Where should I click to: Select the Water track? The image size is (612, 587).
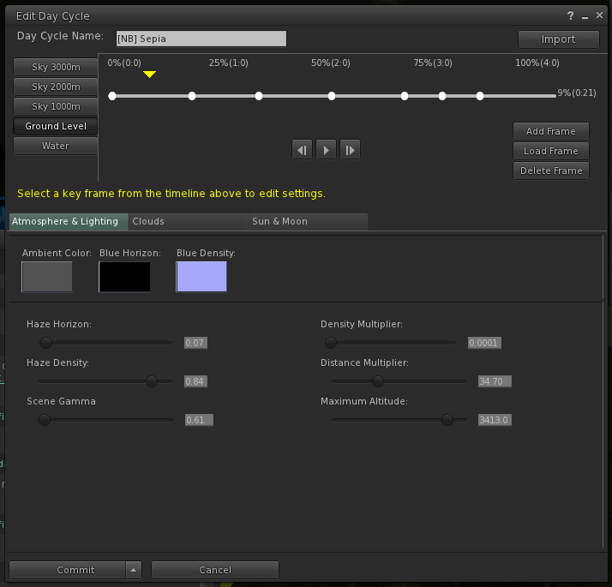(x=56, y=146)
